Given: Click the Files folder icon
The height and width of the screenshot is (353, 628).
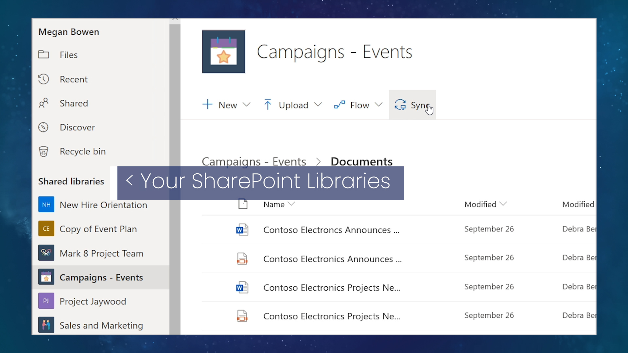Looking at the screenshot, I should [44, 55].
